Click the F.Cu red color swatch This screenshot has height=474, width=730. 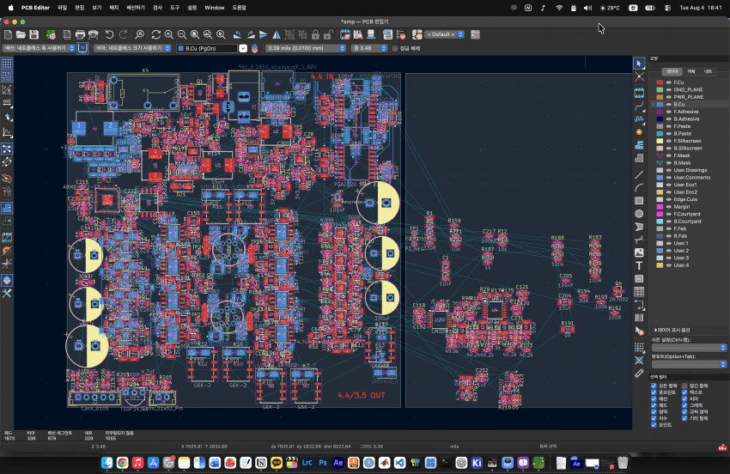pos(660,82)
